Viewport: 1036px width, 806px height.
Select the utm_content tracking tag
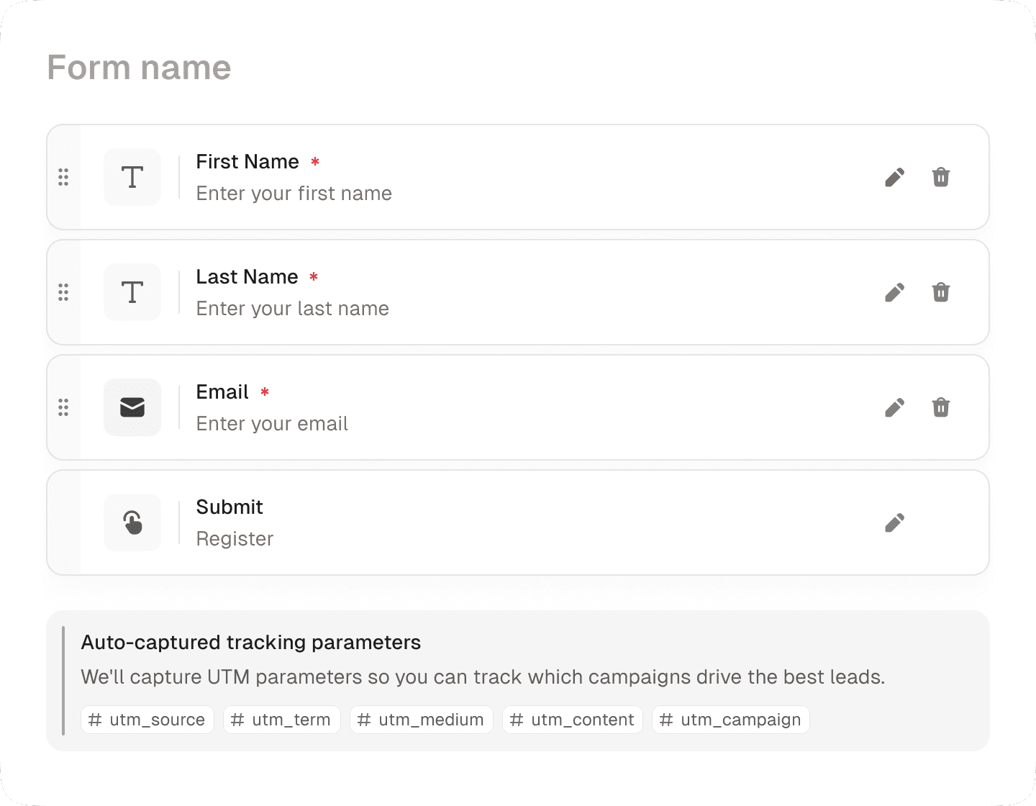point(572,720)
